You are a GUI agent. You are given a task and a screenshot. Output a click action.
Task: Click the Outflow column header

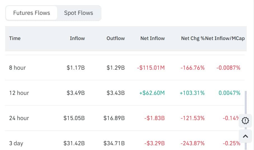pos(116,38)
